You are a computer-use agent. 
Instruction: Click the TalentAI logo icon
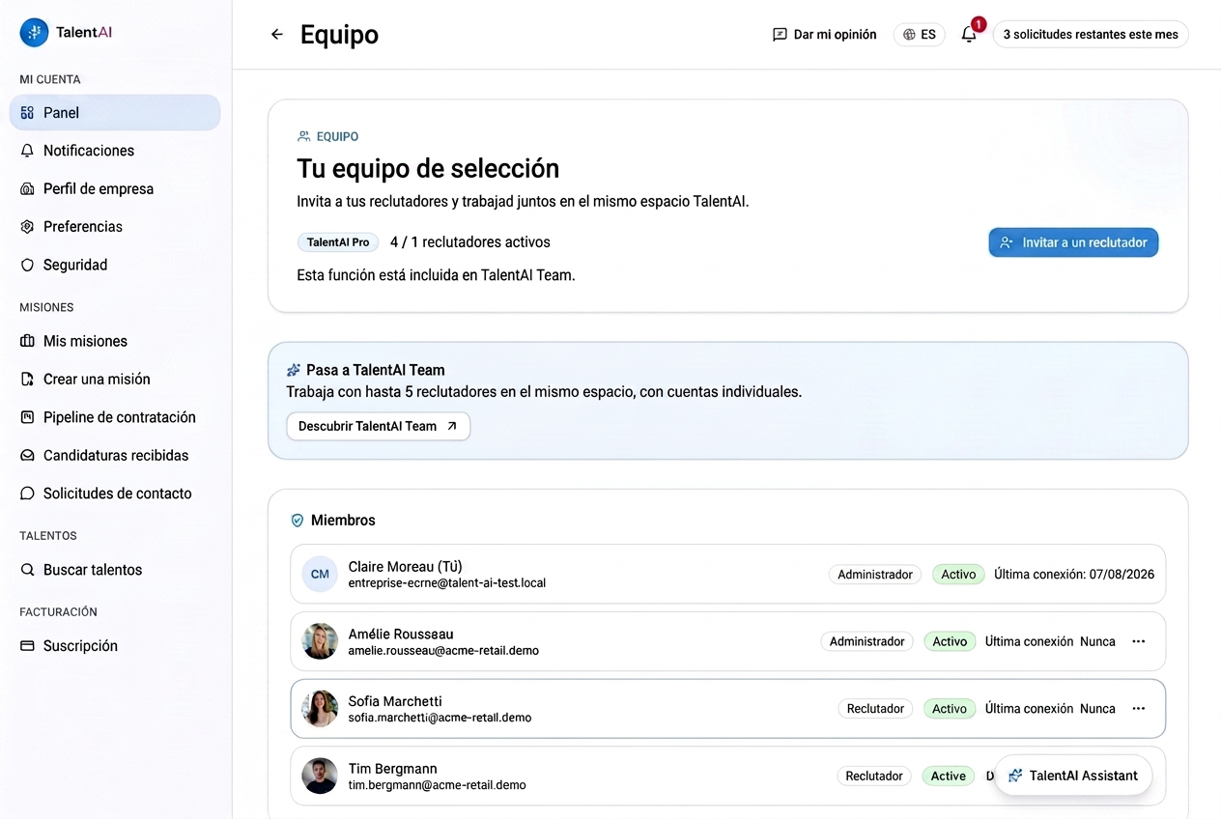34,32
